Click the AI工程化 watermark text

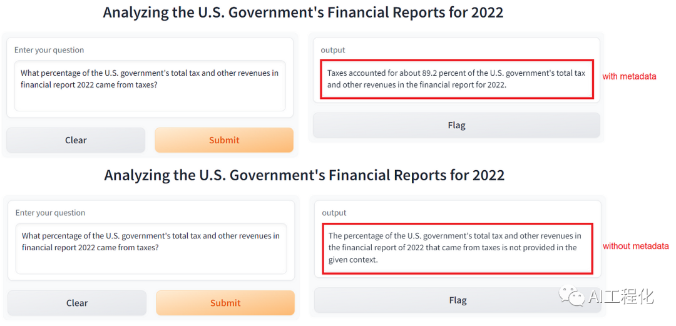click(x=621, y=297)
